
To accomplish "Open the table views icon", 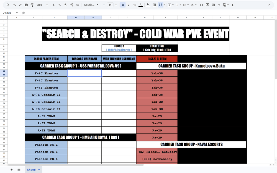I will click(x=225, y=5).
